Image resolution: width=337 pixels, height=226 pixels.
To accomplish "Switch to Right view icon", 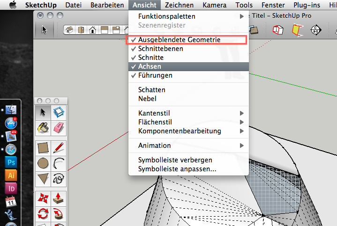I will 105,30.
